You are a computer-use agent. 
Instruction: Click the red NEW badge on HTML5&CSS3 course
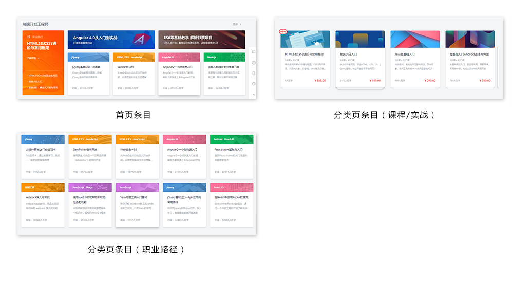coord(283,32)
